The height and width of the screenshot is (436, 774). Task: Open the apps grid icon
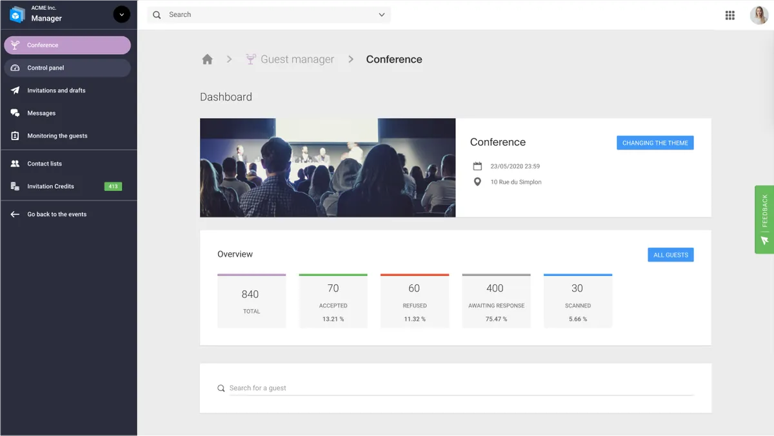click(730, 15)
